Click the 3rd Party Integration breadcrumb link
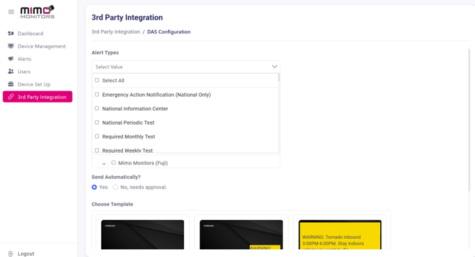The height and width of the screenshot is (257, 475). tap(116, 32)
